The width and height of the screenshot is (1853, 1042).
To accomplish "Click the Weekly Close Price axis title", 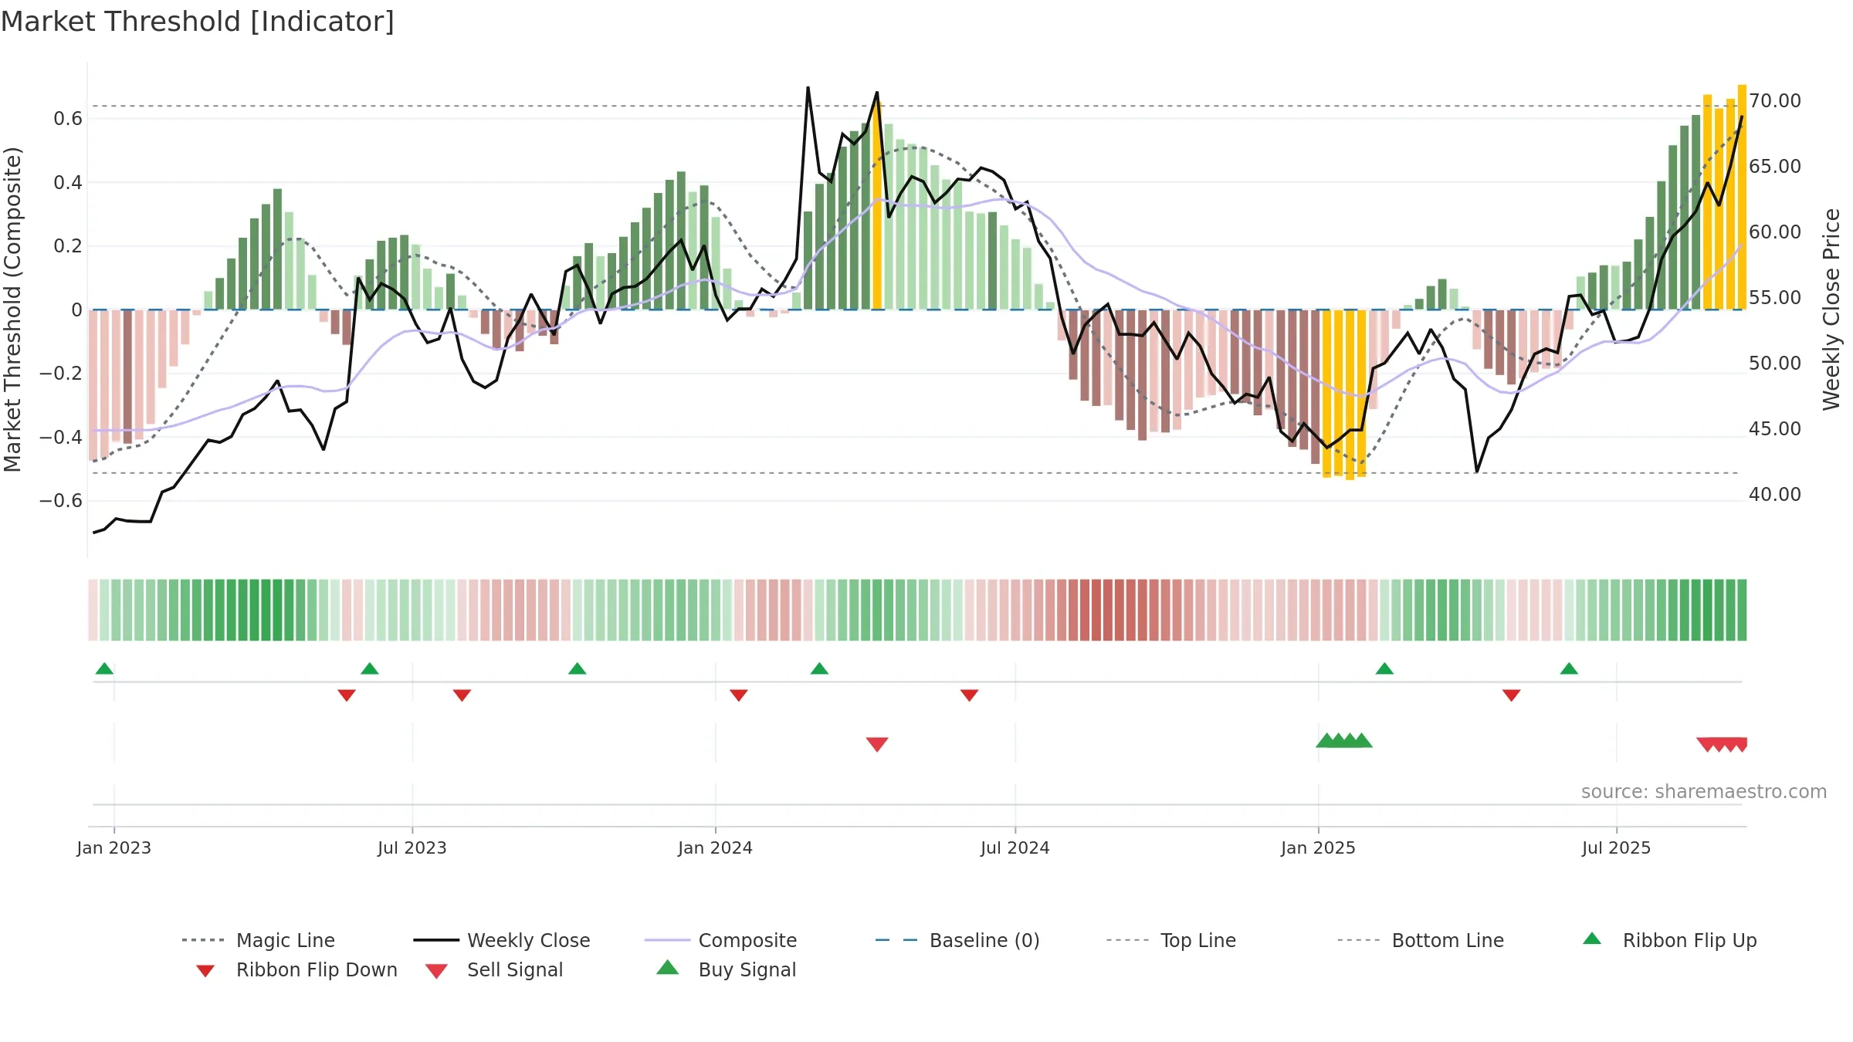I will click(1832, 309).
